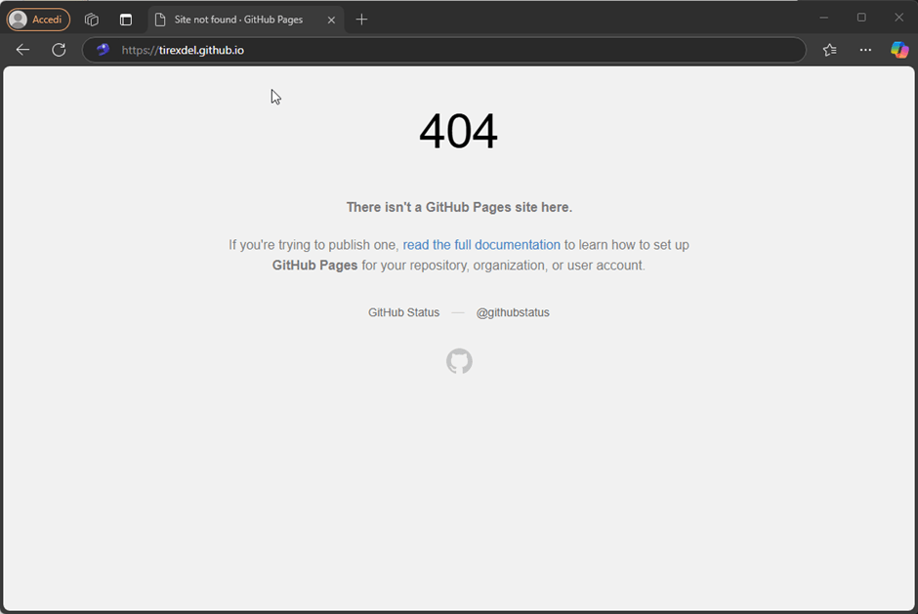The height and width of the screenshot is (614, 918).
Task: Open the tab actions menu icon
Action: click(x=126, y=20)
